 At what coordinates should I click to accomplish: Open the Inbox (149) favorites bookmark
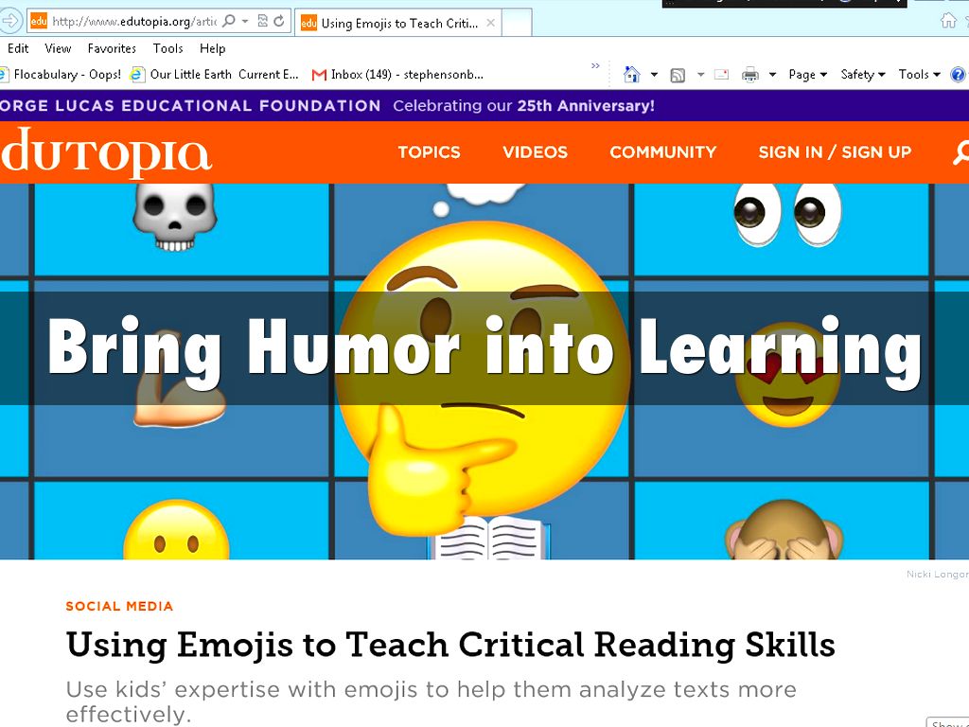(x=398, y=75)
